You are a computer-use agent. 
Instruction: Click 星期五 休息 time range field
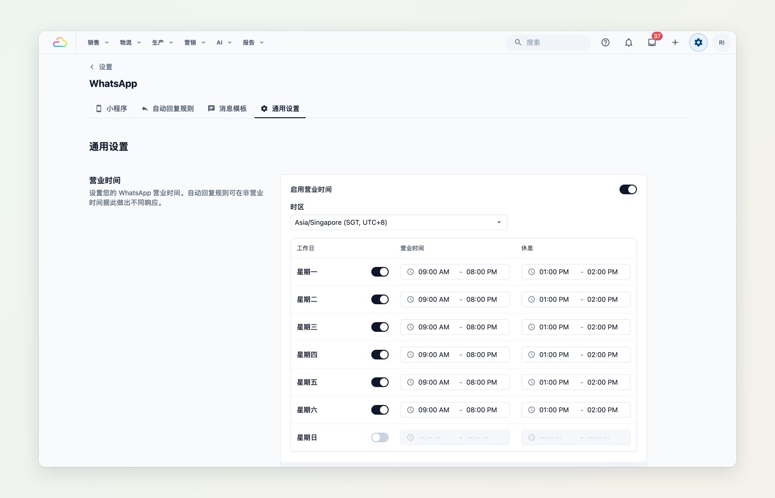576,382
